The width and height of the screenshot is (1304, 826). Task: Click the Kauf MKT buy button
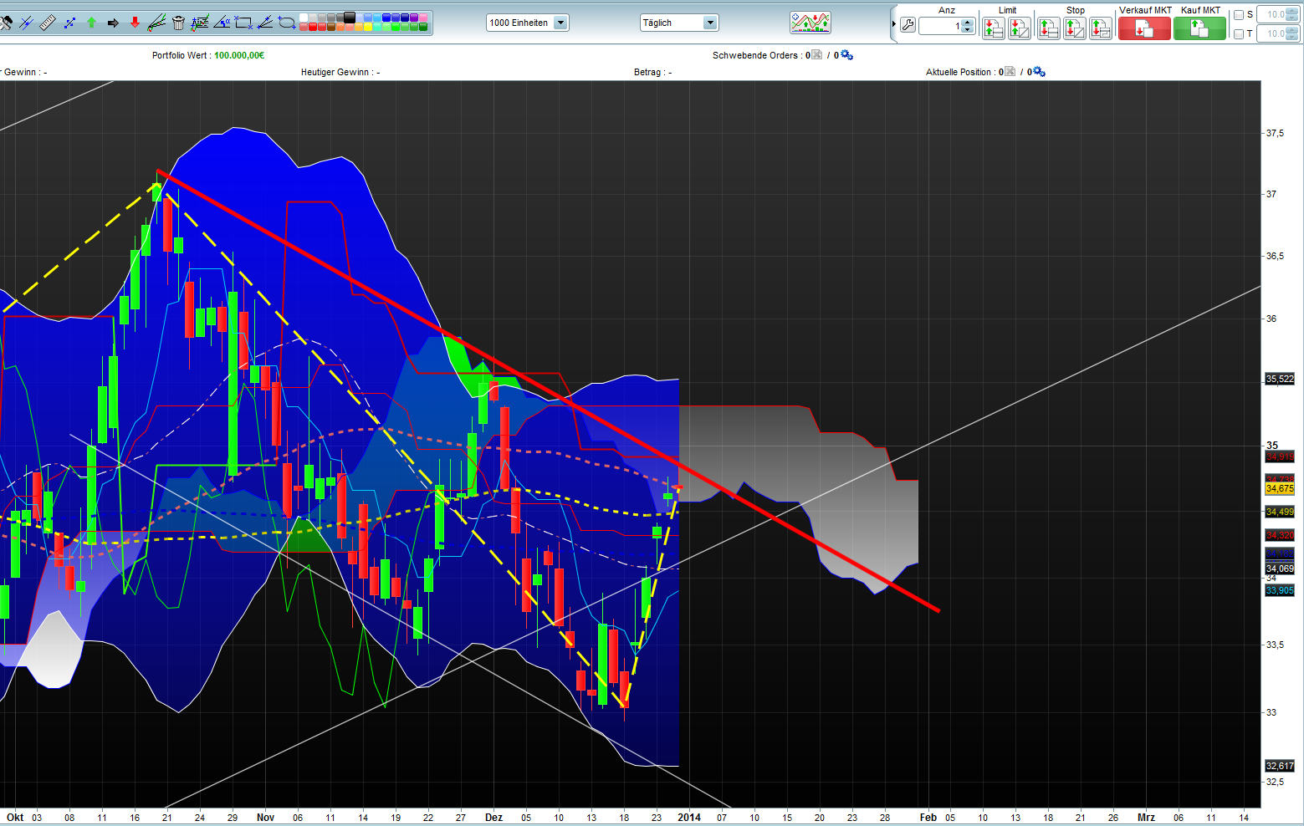click(1199, 28)
